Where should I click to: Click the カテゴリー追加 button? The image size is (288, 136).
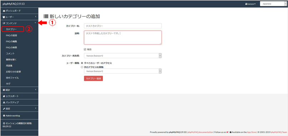pyautogui.click(x=94, y=79)
